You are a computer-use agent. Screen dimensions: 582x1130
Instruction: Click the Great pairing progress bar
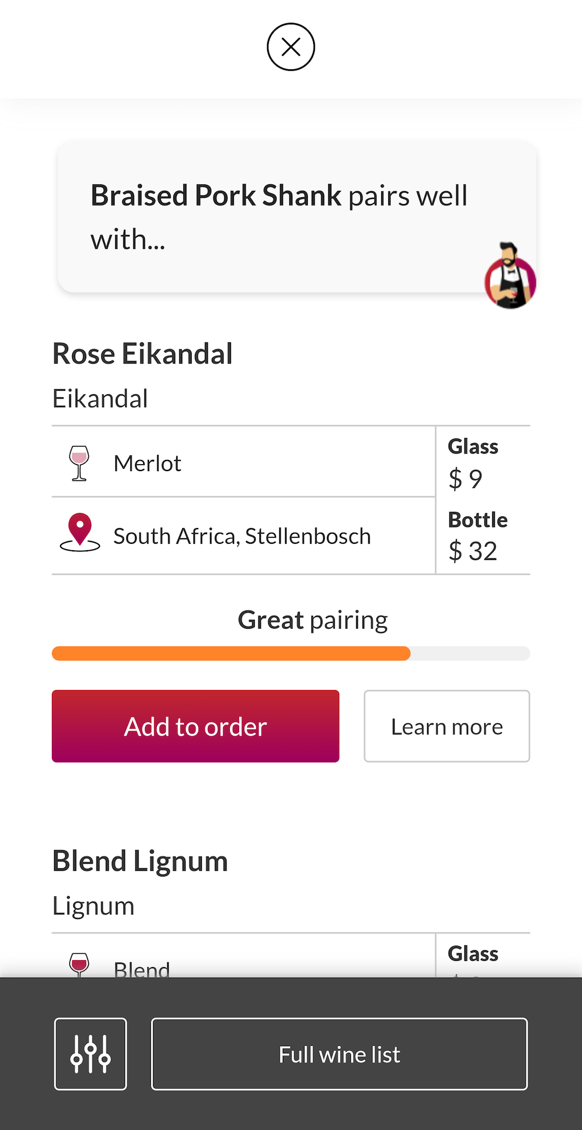(291, 654)
